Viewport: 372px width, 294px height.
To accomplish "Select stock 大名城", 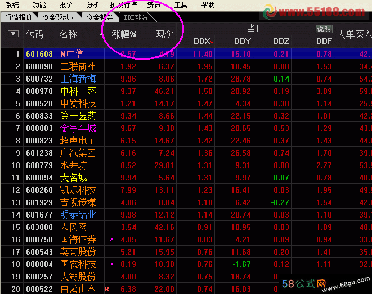I will click(74, 178).
